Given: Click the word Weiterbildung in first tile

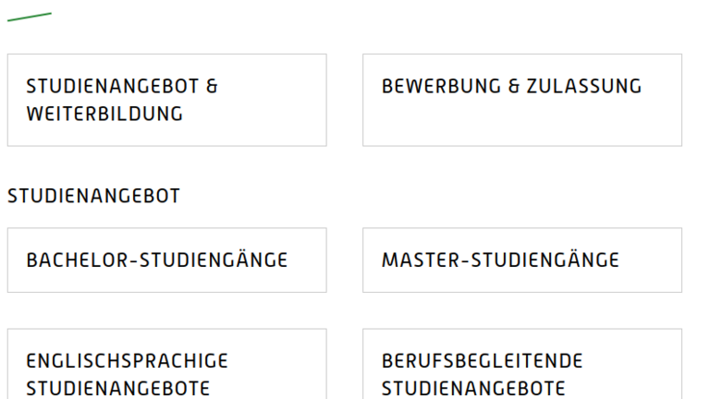Looking at the screenshot, I should point(104,114).
